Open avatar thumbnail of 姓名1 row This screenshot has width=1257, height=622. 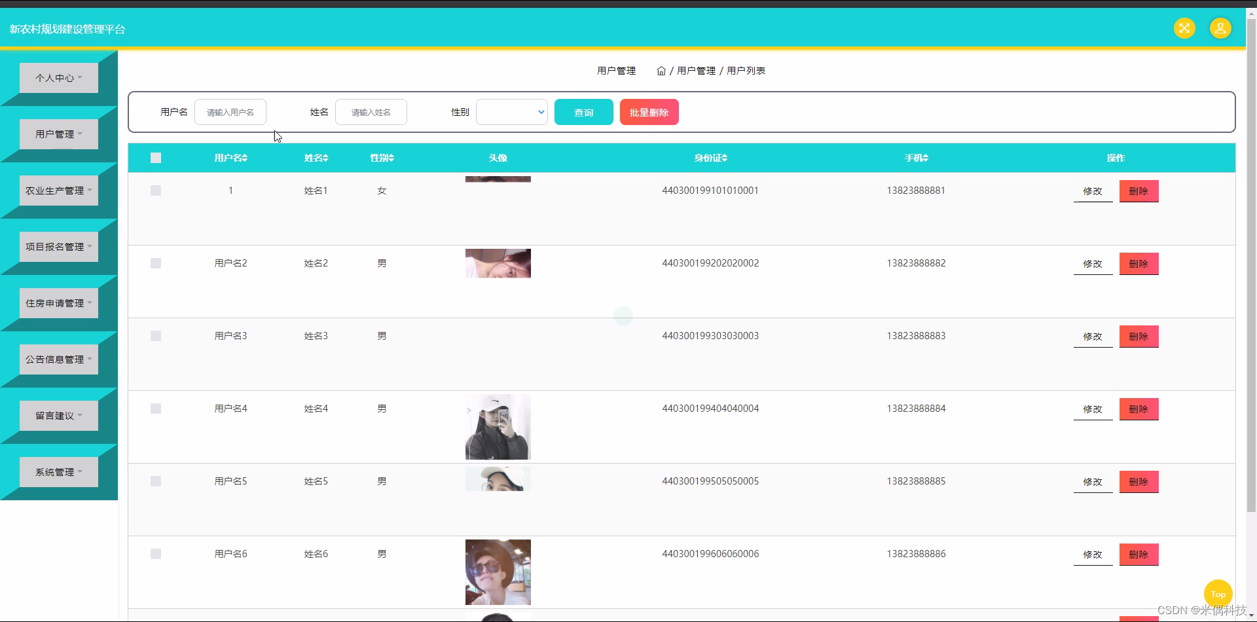(x=498, y=179)
